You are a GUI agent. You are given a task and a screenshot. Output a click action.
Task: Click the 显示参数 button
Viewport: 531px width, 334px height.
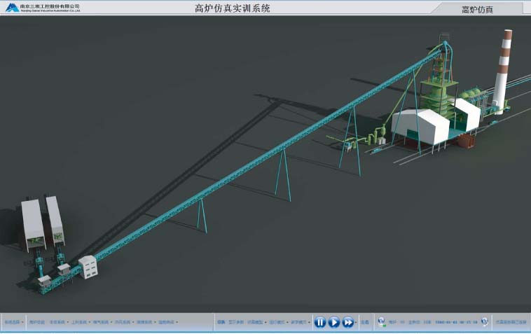tap(236, 322)
